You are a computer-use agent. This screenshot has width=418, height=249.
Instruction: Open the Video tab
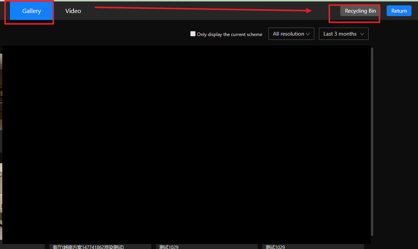coord(73,11)
